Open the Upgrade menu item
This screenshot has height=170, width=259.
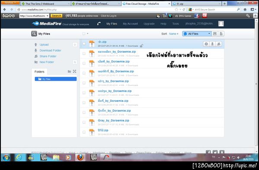(149, 24)
